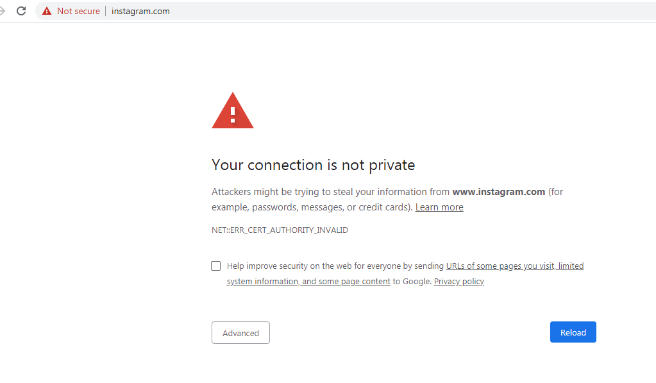Open the URLs of some pages you visit link
The height and width of the screenshot is (383, 656).
[514, 266]
